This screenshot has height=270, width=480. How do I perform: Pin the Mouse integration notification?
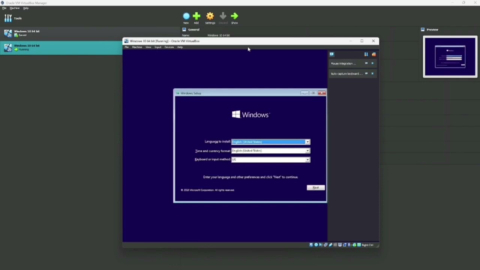click(x=366, y=63)
